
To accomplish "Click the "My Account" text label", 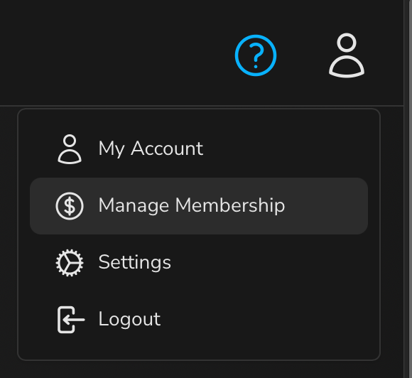I will tap(151, 148).
